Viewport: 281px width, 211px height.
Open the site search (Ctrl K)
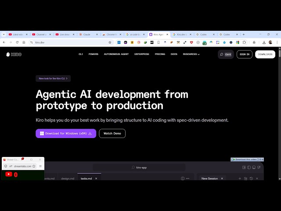coord(226,54)
